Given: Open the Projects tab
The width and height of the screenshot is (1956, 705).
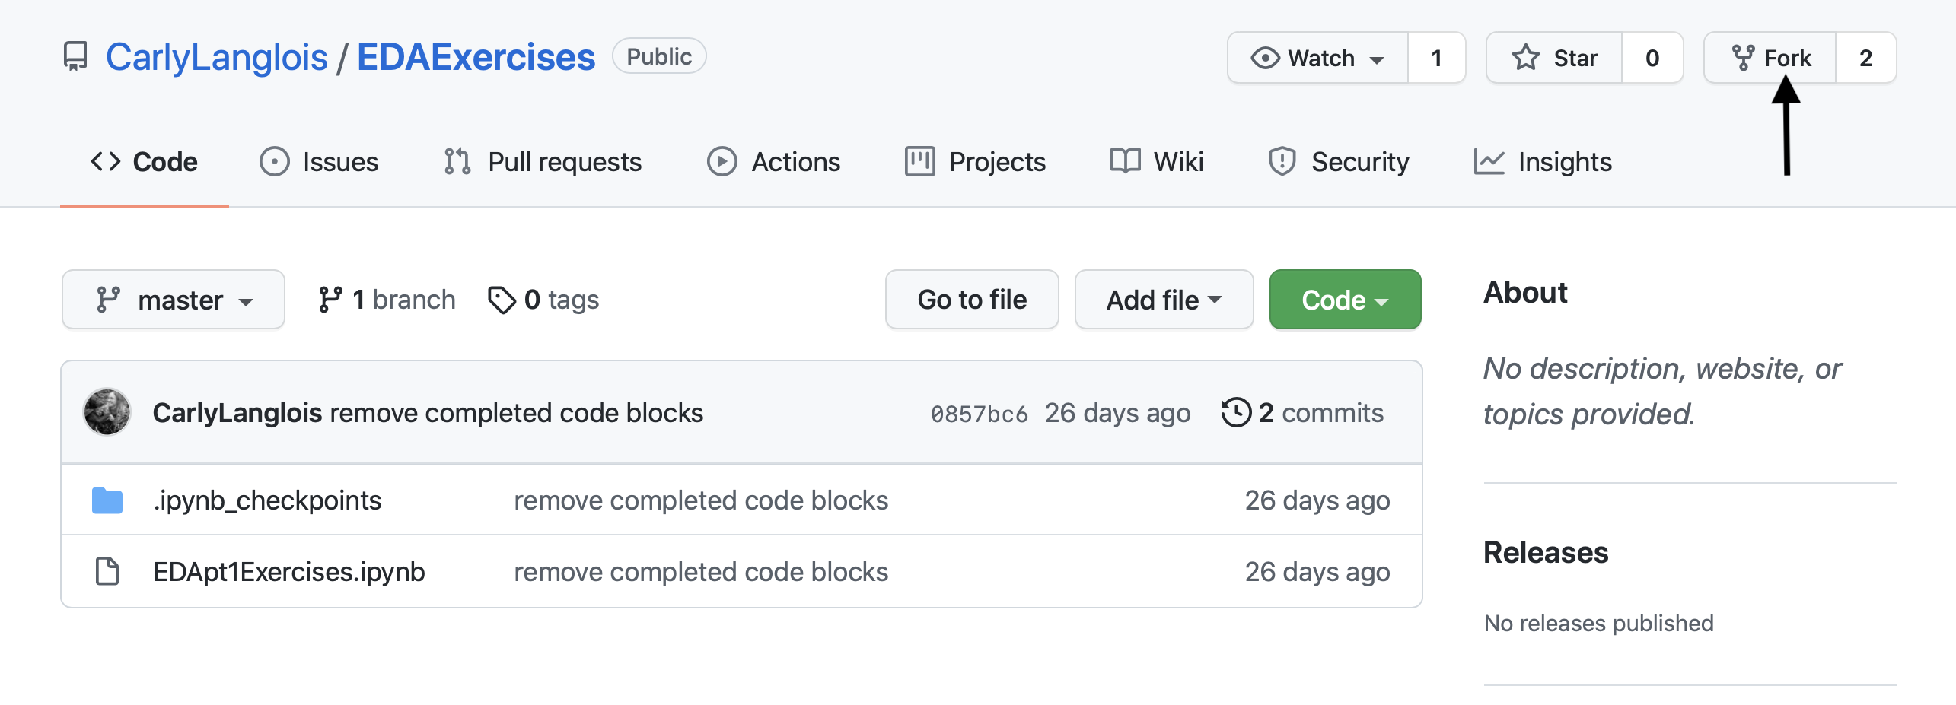Looking at the screenshot, I should (975, 162).
